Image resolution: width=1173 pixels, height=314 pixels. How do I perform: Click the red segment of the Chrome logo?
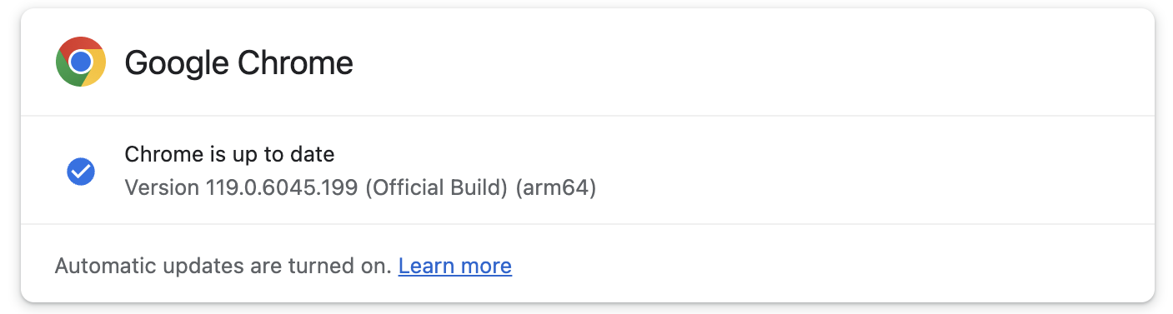82,43
